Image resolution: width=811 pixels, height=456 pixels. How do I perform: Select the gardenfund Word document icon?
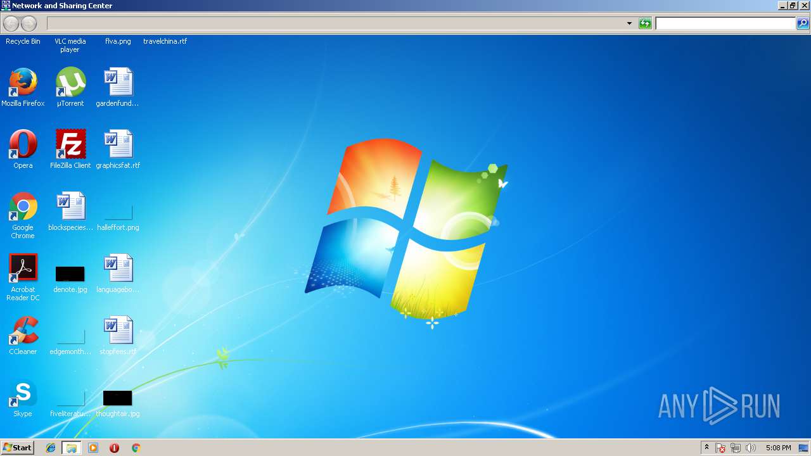point(118,82)
